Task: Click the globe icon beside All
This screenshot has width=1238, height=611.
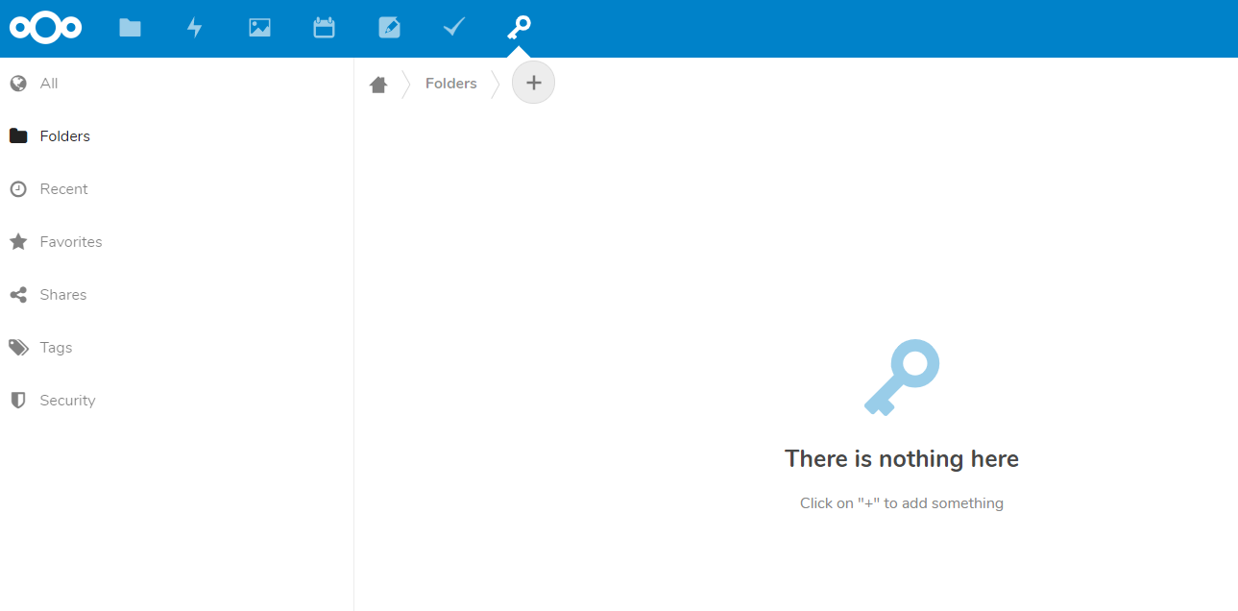Action: click(x=18, y=84)
